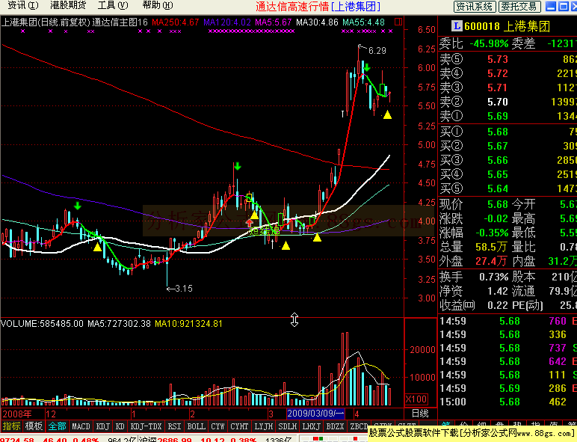Click the yellow triangle below the December pullback

point(97,247)
